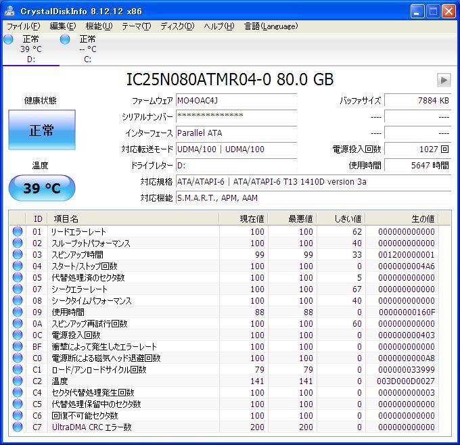Click status orb for 0A スピンアップ再試行回数
The height and width of the screenshot is (445, 460).
[x=18, y=323]
